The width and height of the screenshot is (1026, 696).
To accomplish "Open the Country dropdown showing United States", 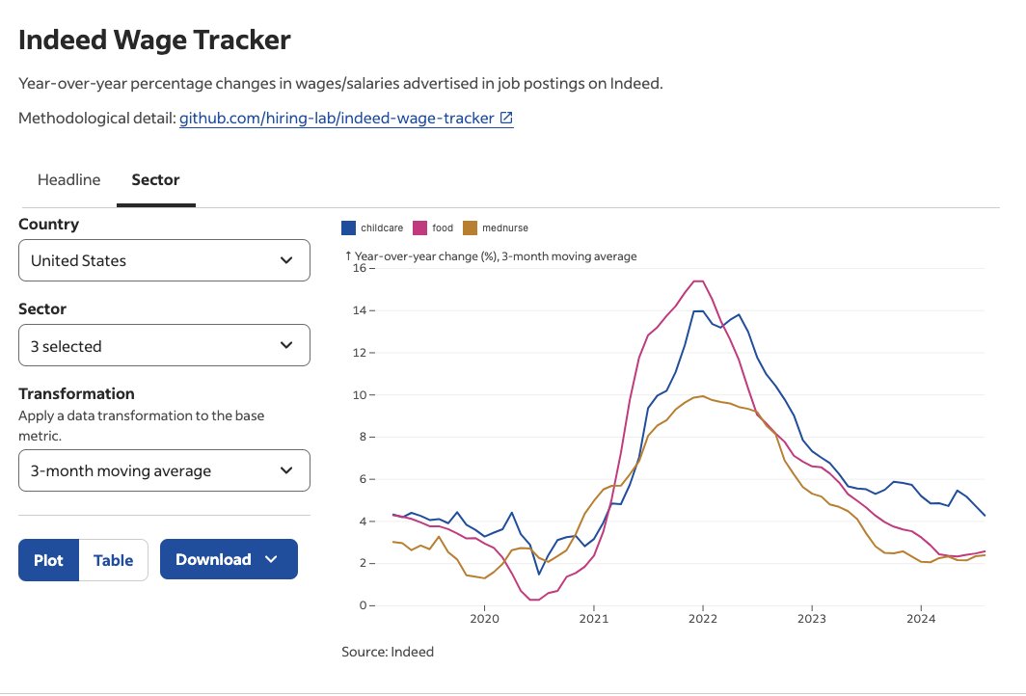I will click(x=164, y=260).
